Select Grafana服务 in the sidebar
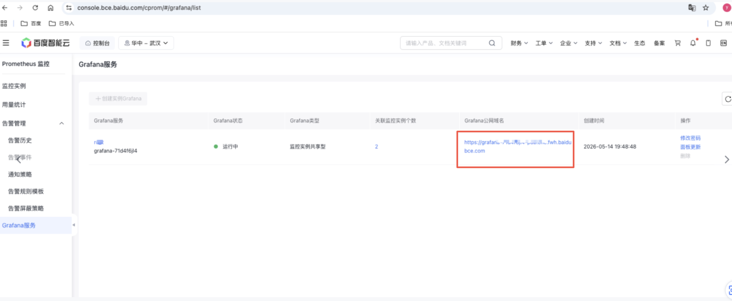This screenshot has height=301, width=732. coord(19,225)
